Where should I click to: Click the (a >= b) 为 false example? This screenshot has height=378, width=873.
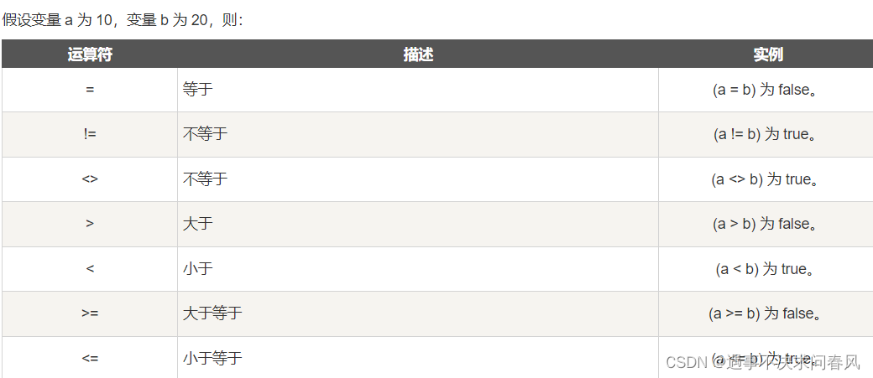[x=766, y=313]
